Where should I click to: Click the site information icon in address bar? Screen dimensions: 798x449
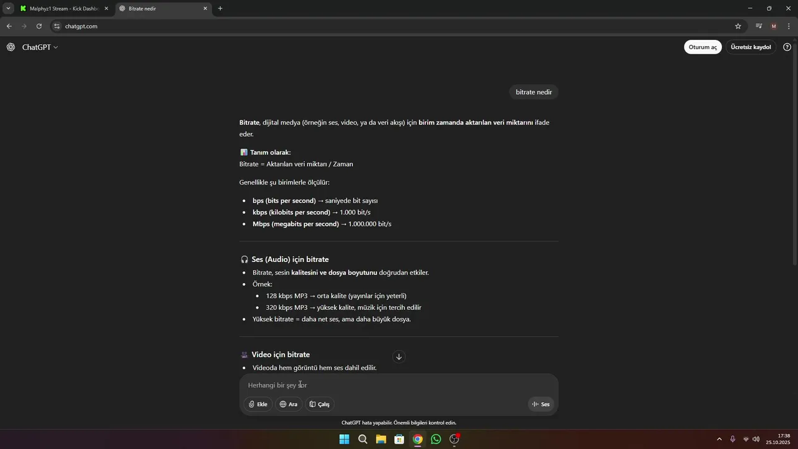point(57,26)
